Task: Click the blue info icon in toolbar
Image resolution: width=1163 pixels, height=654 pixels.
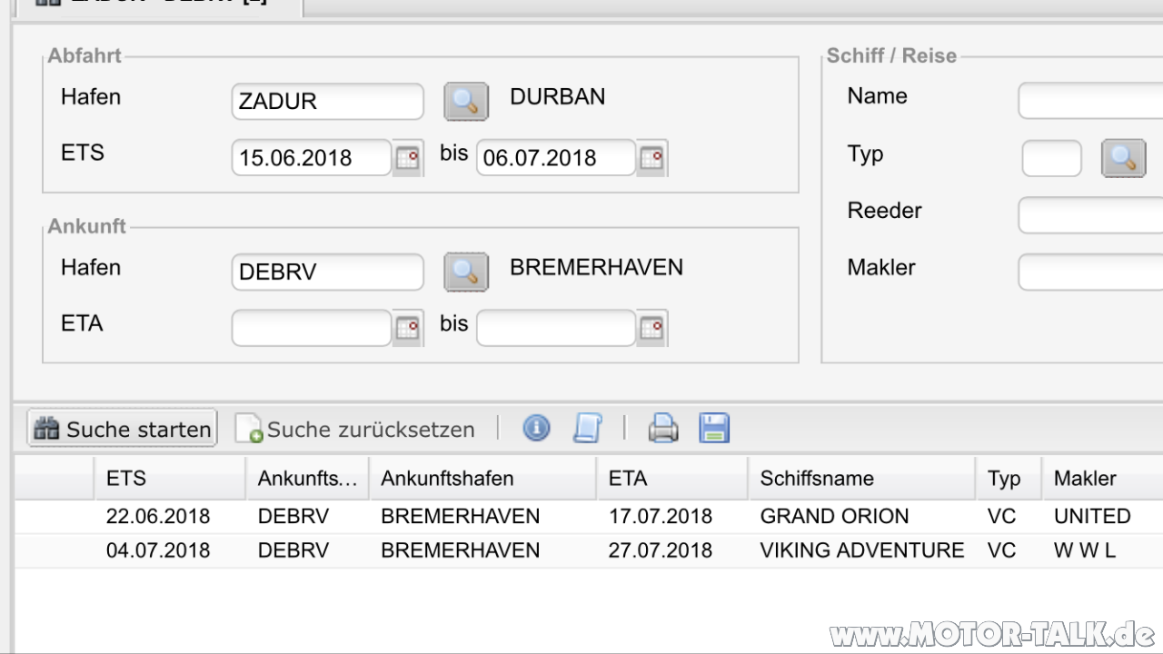Action: (x=536, y=428)
